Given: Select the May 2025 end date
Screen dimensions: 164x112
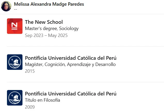Looking at the screenshot, I should pyautogui.click(x=58, y=35).
